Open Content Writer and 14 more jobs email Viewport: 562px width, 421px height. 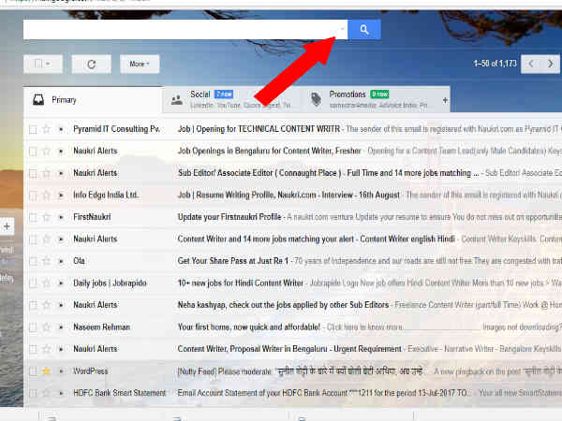[x=317, y=239]
